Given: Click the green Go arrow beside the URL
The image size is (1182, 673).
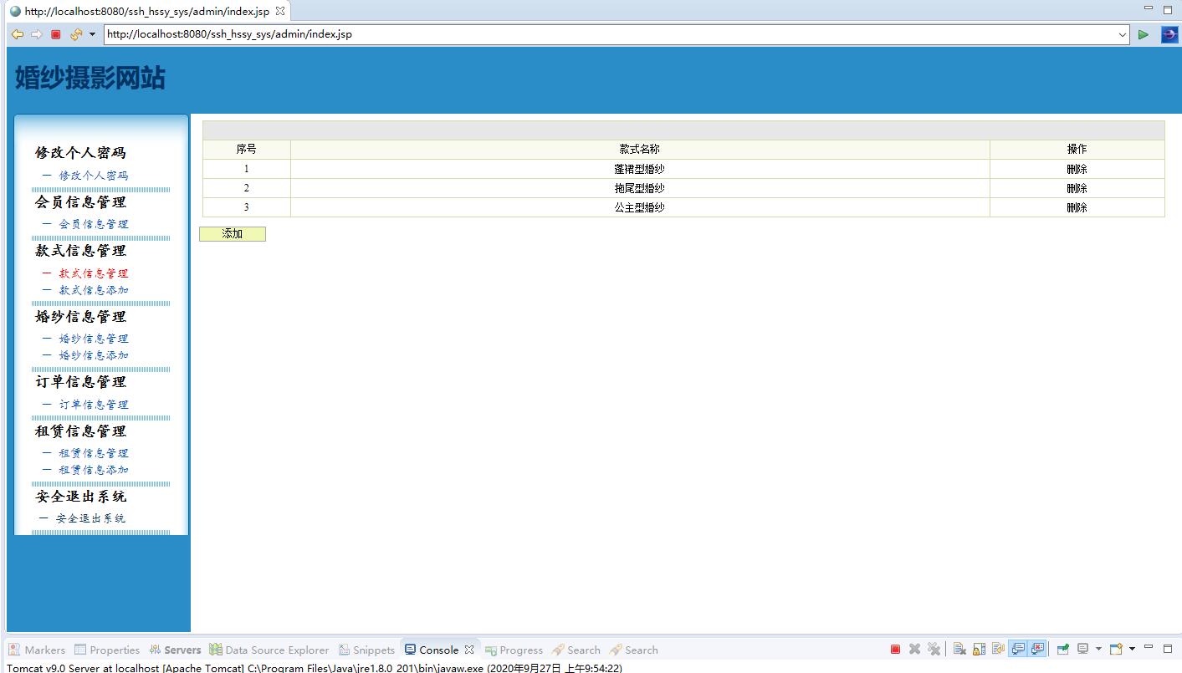Looking at the screenshot, I should 1144,34.
